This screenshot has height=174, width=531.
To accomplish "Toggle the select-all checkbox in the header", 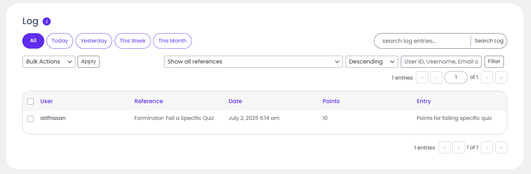I will (x=30, y=101).
